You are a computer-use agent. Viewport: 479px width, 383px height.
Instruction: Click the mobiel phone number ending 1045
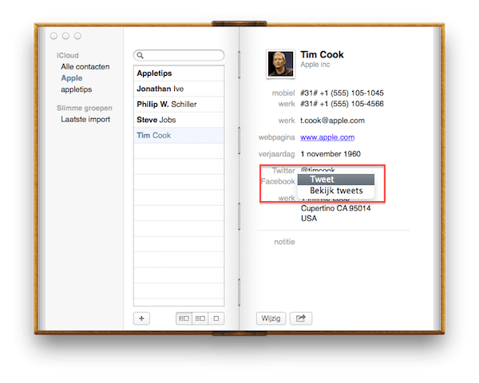(342, 93)
